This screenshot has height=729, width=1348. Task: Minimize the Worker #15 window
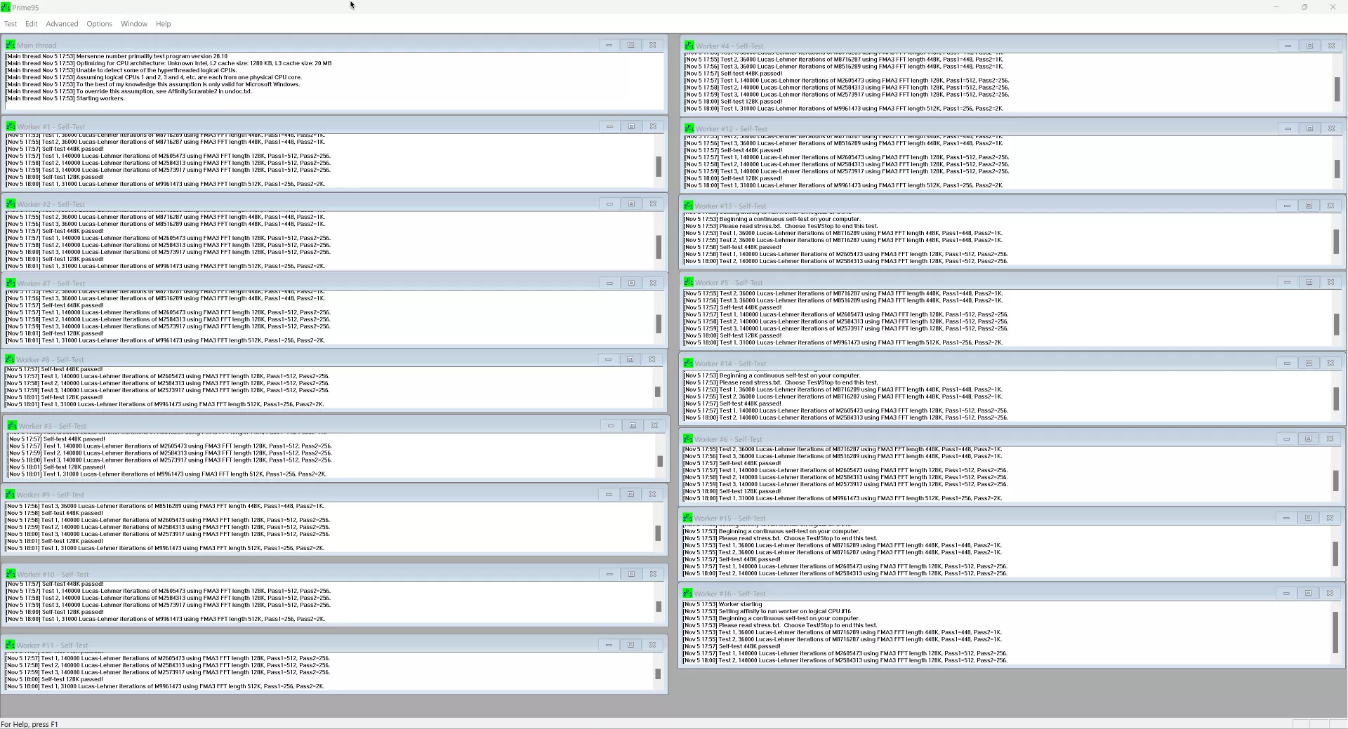1286,518
